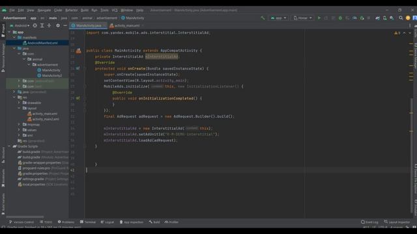
Task: Expand the drawable folder node
Action: [19, 103]
